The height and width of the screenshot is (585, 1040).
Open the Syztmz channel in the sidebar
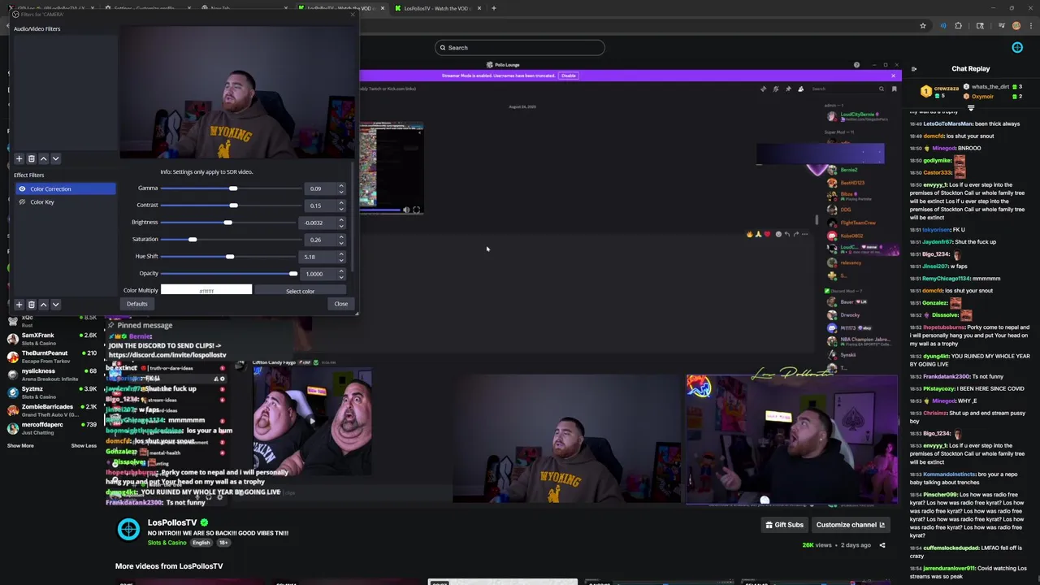50,392
